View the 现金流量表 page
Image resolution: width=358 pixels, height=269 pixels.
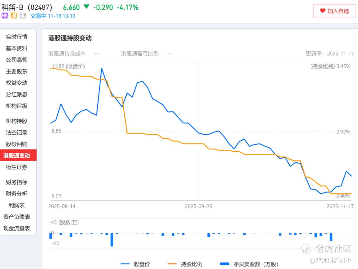[x=17, y=228]
